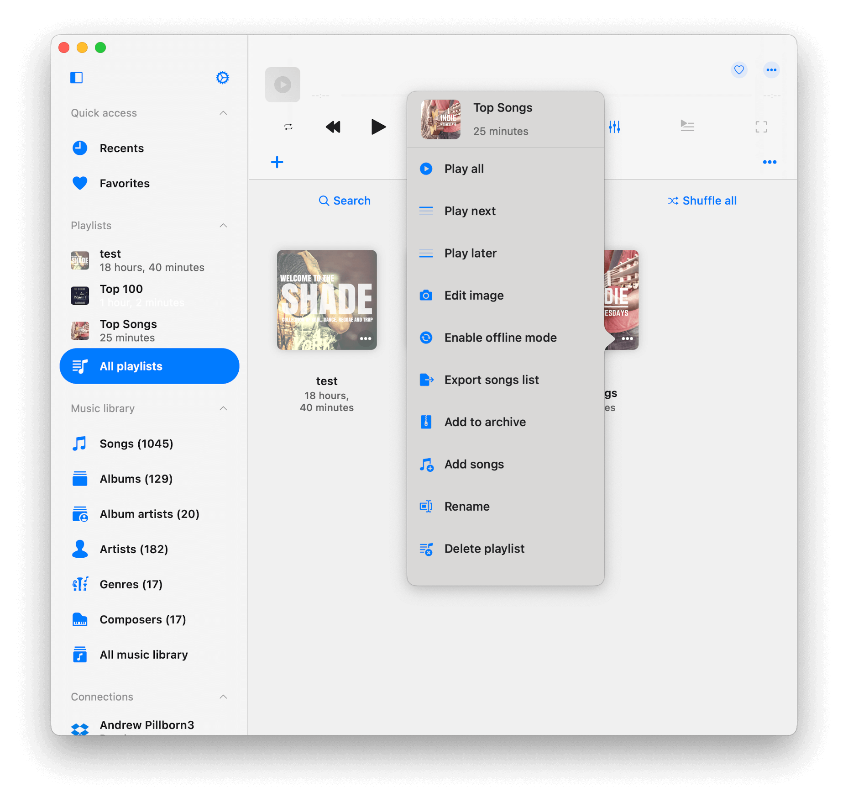The image size is (848, 803).
Task: Collapse the Playlists section
Action: click(x=223, y=225)
